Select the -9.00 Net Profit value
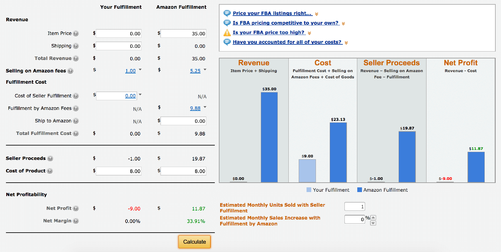The image size is (501, 252). pos(134,209)
